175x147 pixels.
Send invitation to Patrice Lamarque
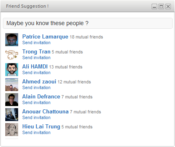(36, 43)
